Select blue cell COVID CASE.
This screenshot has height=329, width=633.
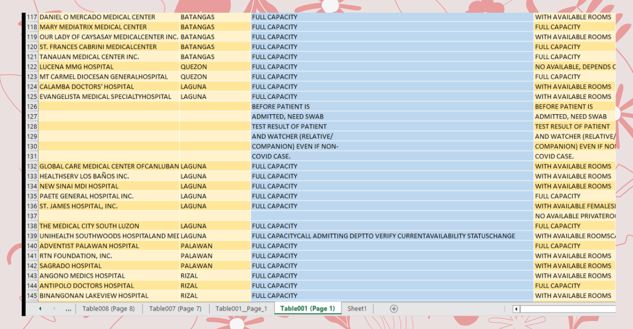[392, 156]
